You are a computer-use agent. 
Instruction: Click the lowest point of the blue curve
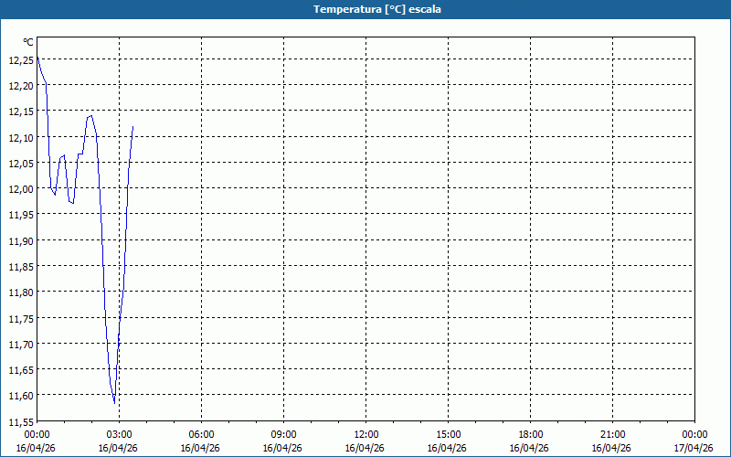pos(114,402)
